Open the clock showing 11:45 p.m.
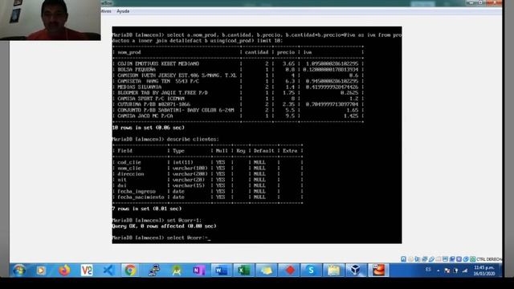Viewport: 514px width, 289px height. (x=483, y=271)
